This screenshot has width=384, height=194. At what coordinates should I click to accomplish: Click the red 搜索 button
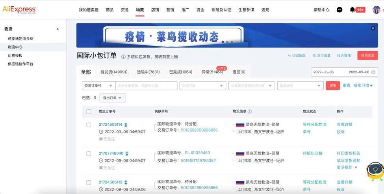coord(333,86)
